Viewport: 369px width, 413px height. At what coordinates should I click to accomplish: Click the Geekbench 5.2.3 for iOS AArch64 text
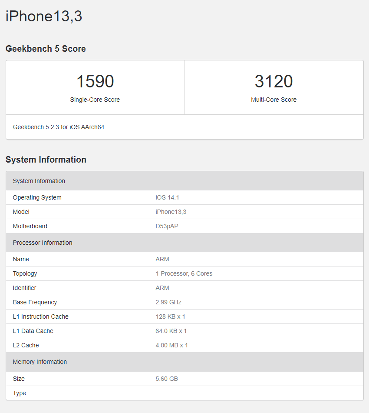tap(59, 127)
